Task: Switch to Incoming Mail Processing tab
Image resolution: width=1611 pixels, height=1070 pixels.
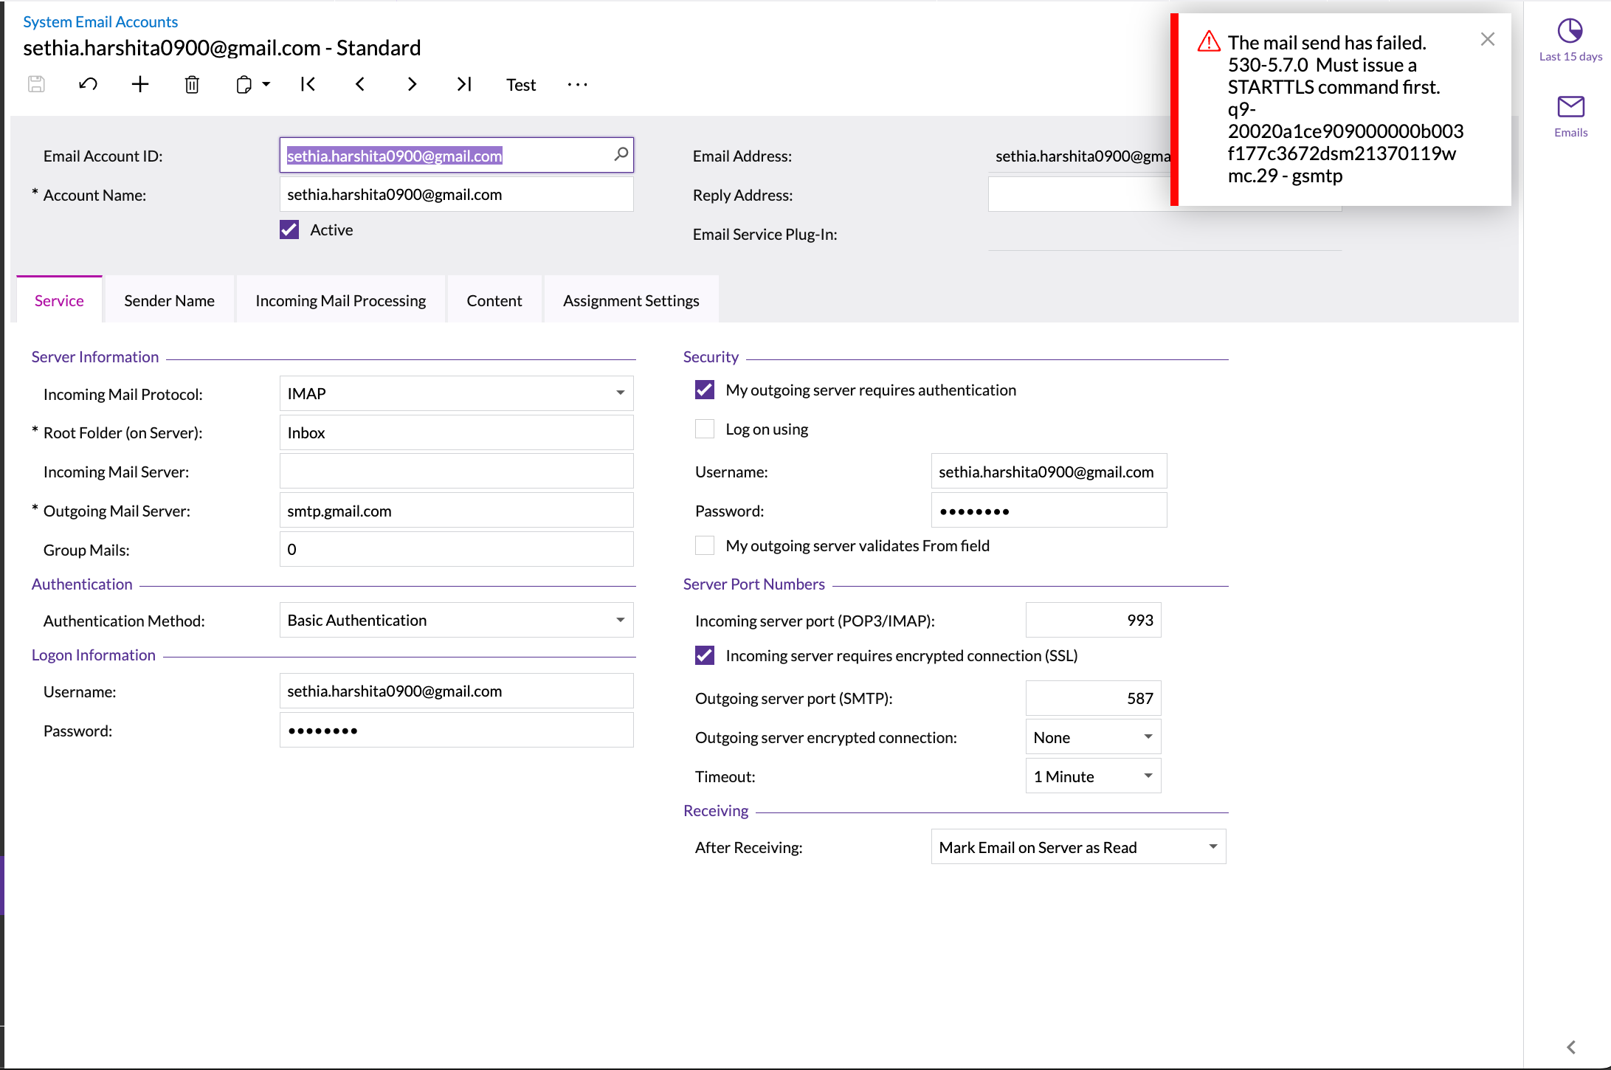Action: pyautogui.click(x=340, y=300)
